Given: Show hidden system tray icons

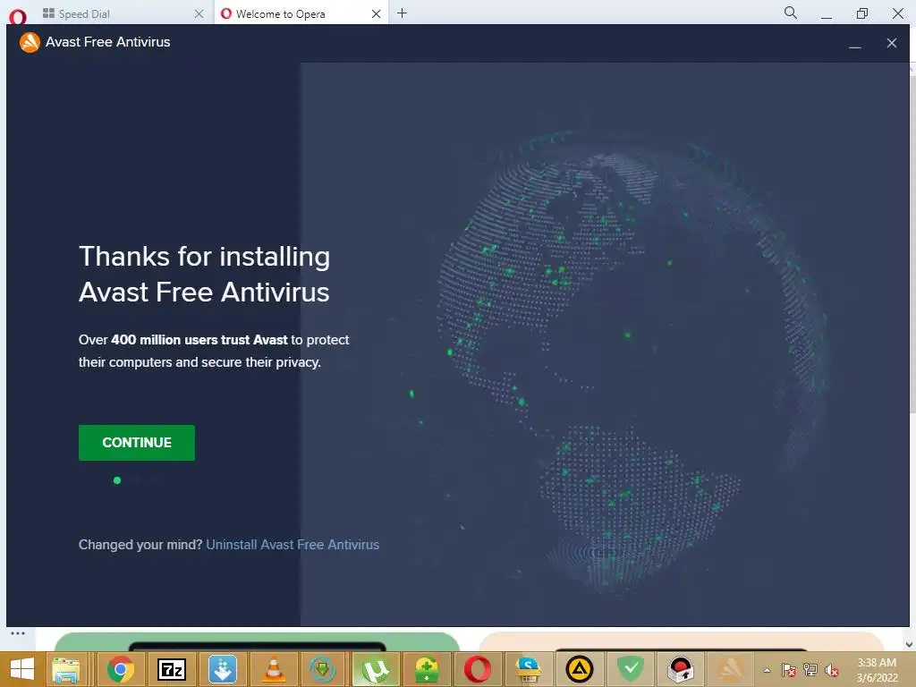Looking at the screenshot, I should click(767, 670).
